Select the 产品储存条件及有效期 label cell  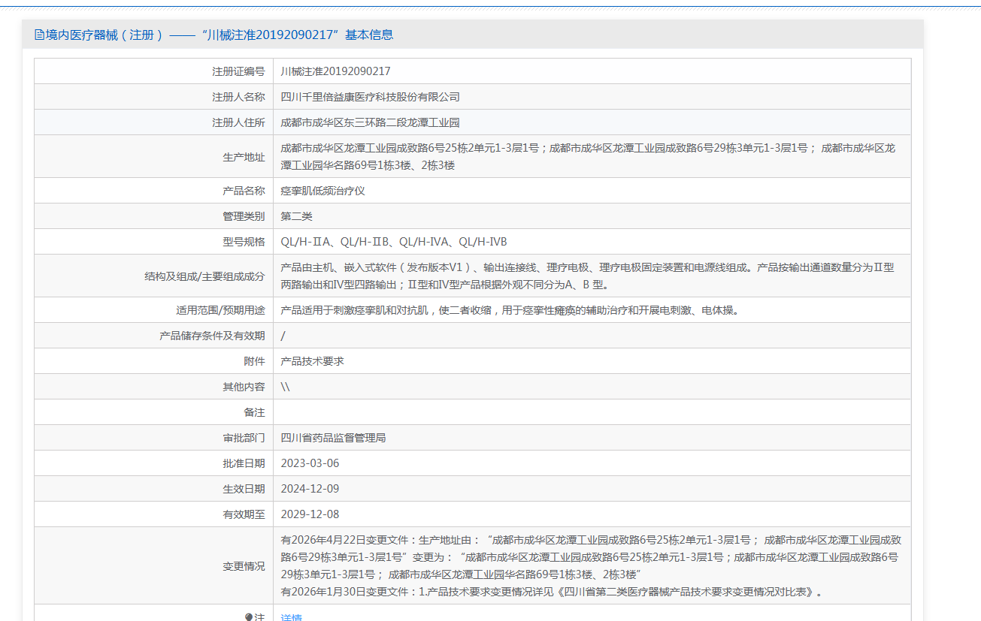point(153,336)
